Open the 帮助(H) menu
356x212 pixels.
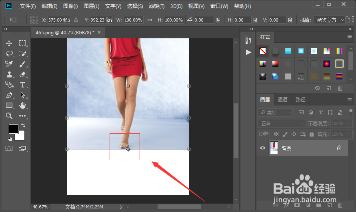click(242, 6)
